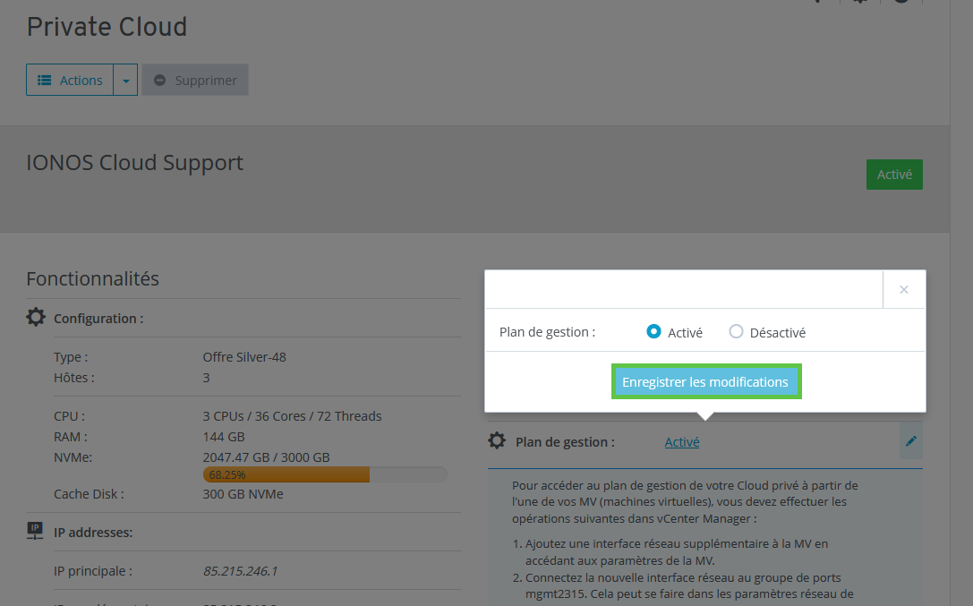Click Enregistrer les modifications button
The height and width of the screenshot is (606, 973).
705,381
